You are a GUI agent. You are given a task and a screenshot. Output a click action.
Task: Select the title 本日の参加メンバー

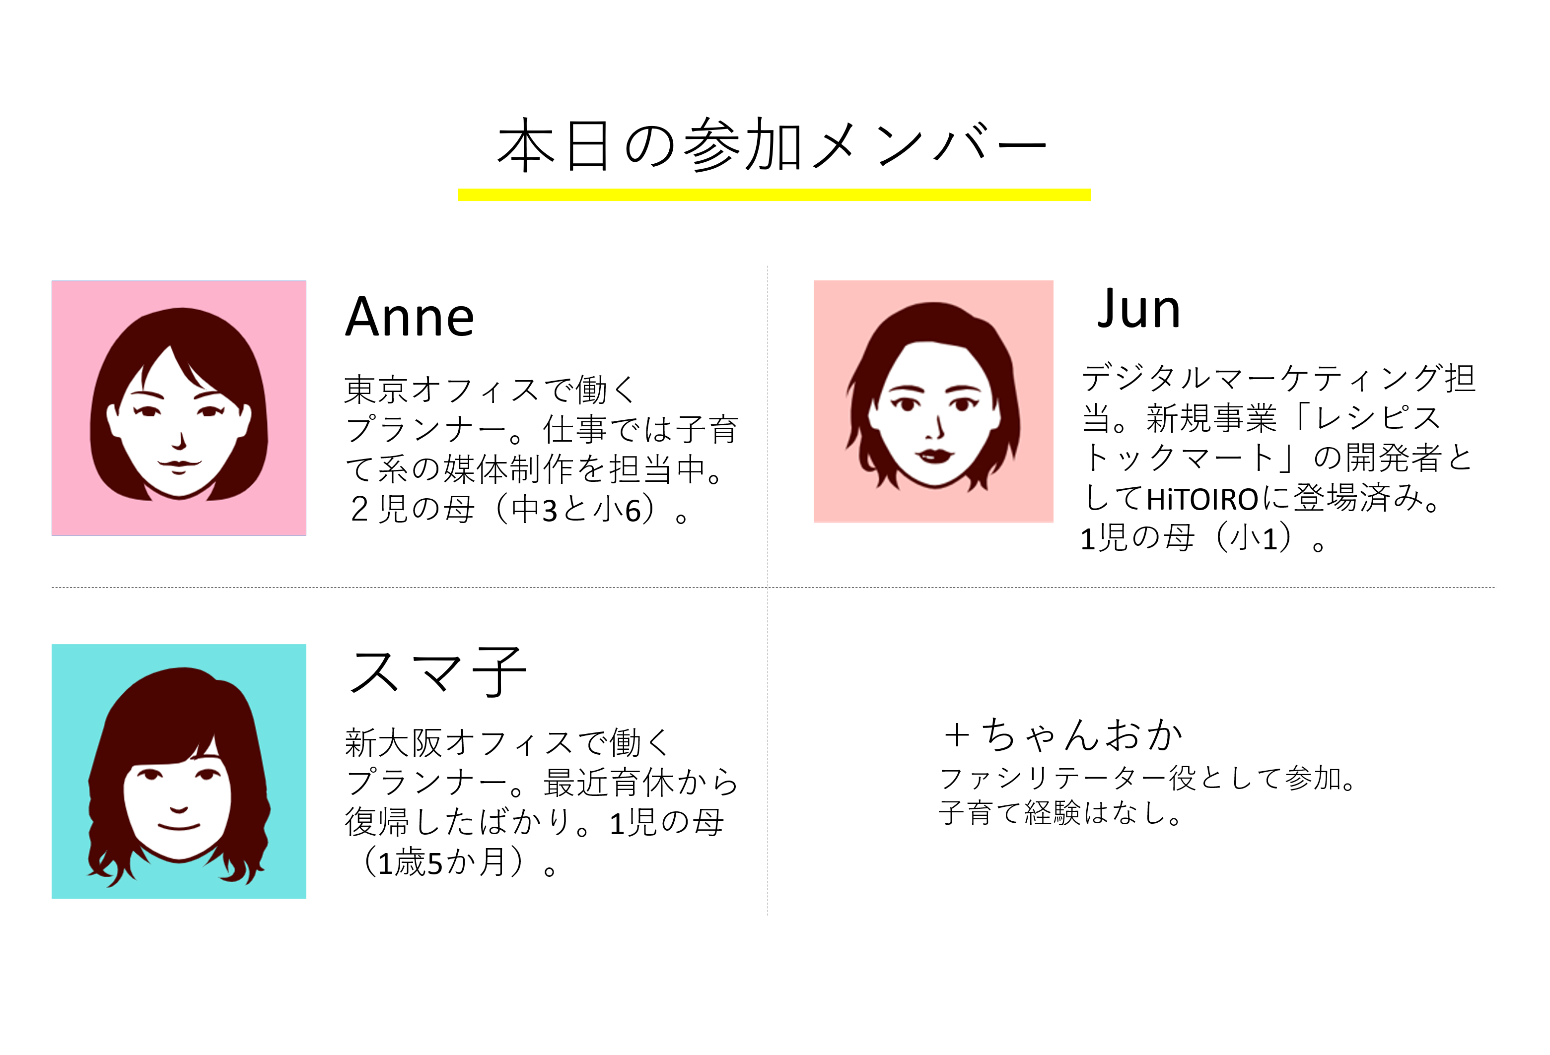pos(772,144)
